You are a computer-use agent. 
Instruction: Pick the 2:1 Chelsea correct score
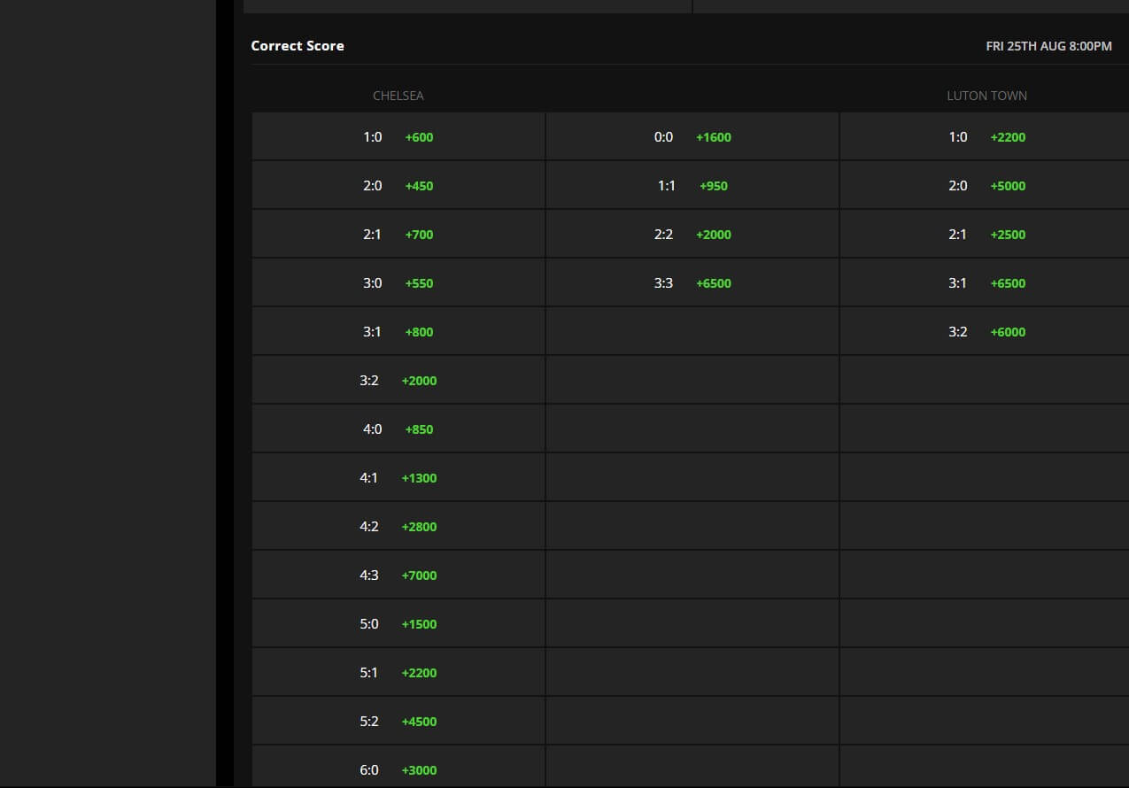click(398, 235)
